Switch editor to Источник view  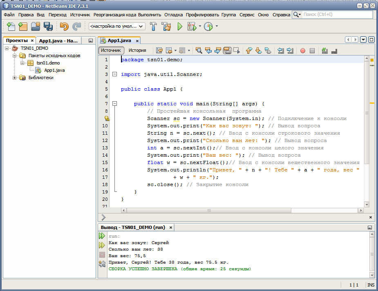[111, 51]
